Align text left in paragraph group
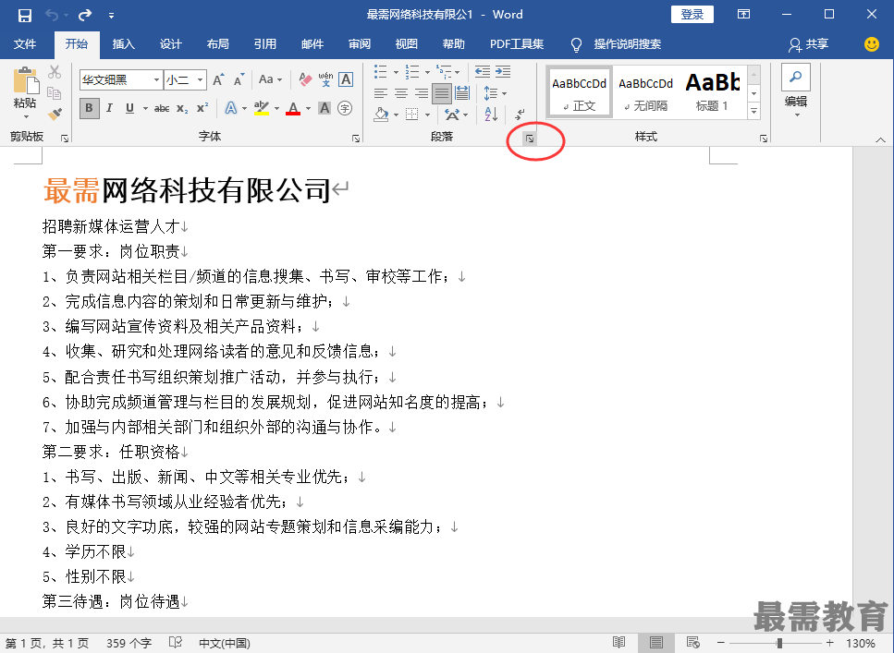The height and width of the screenshot is (653, 894). tap(380, 93)
